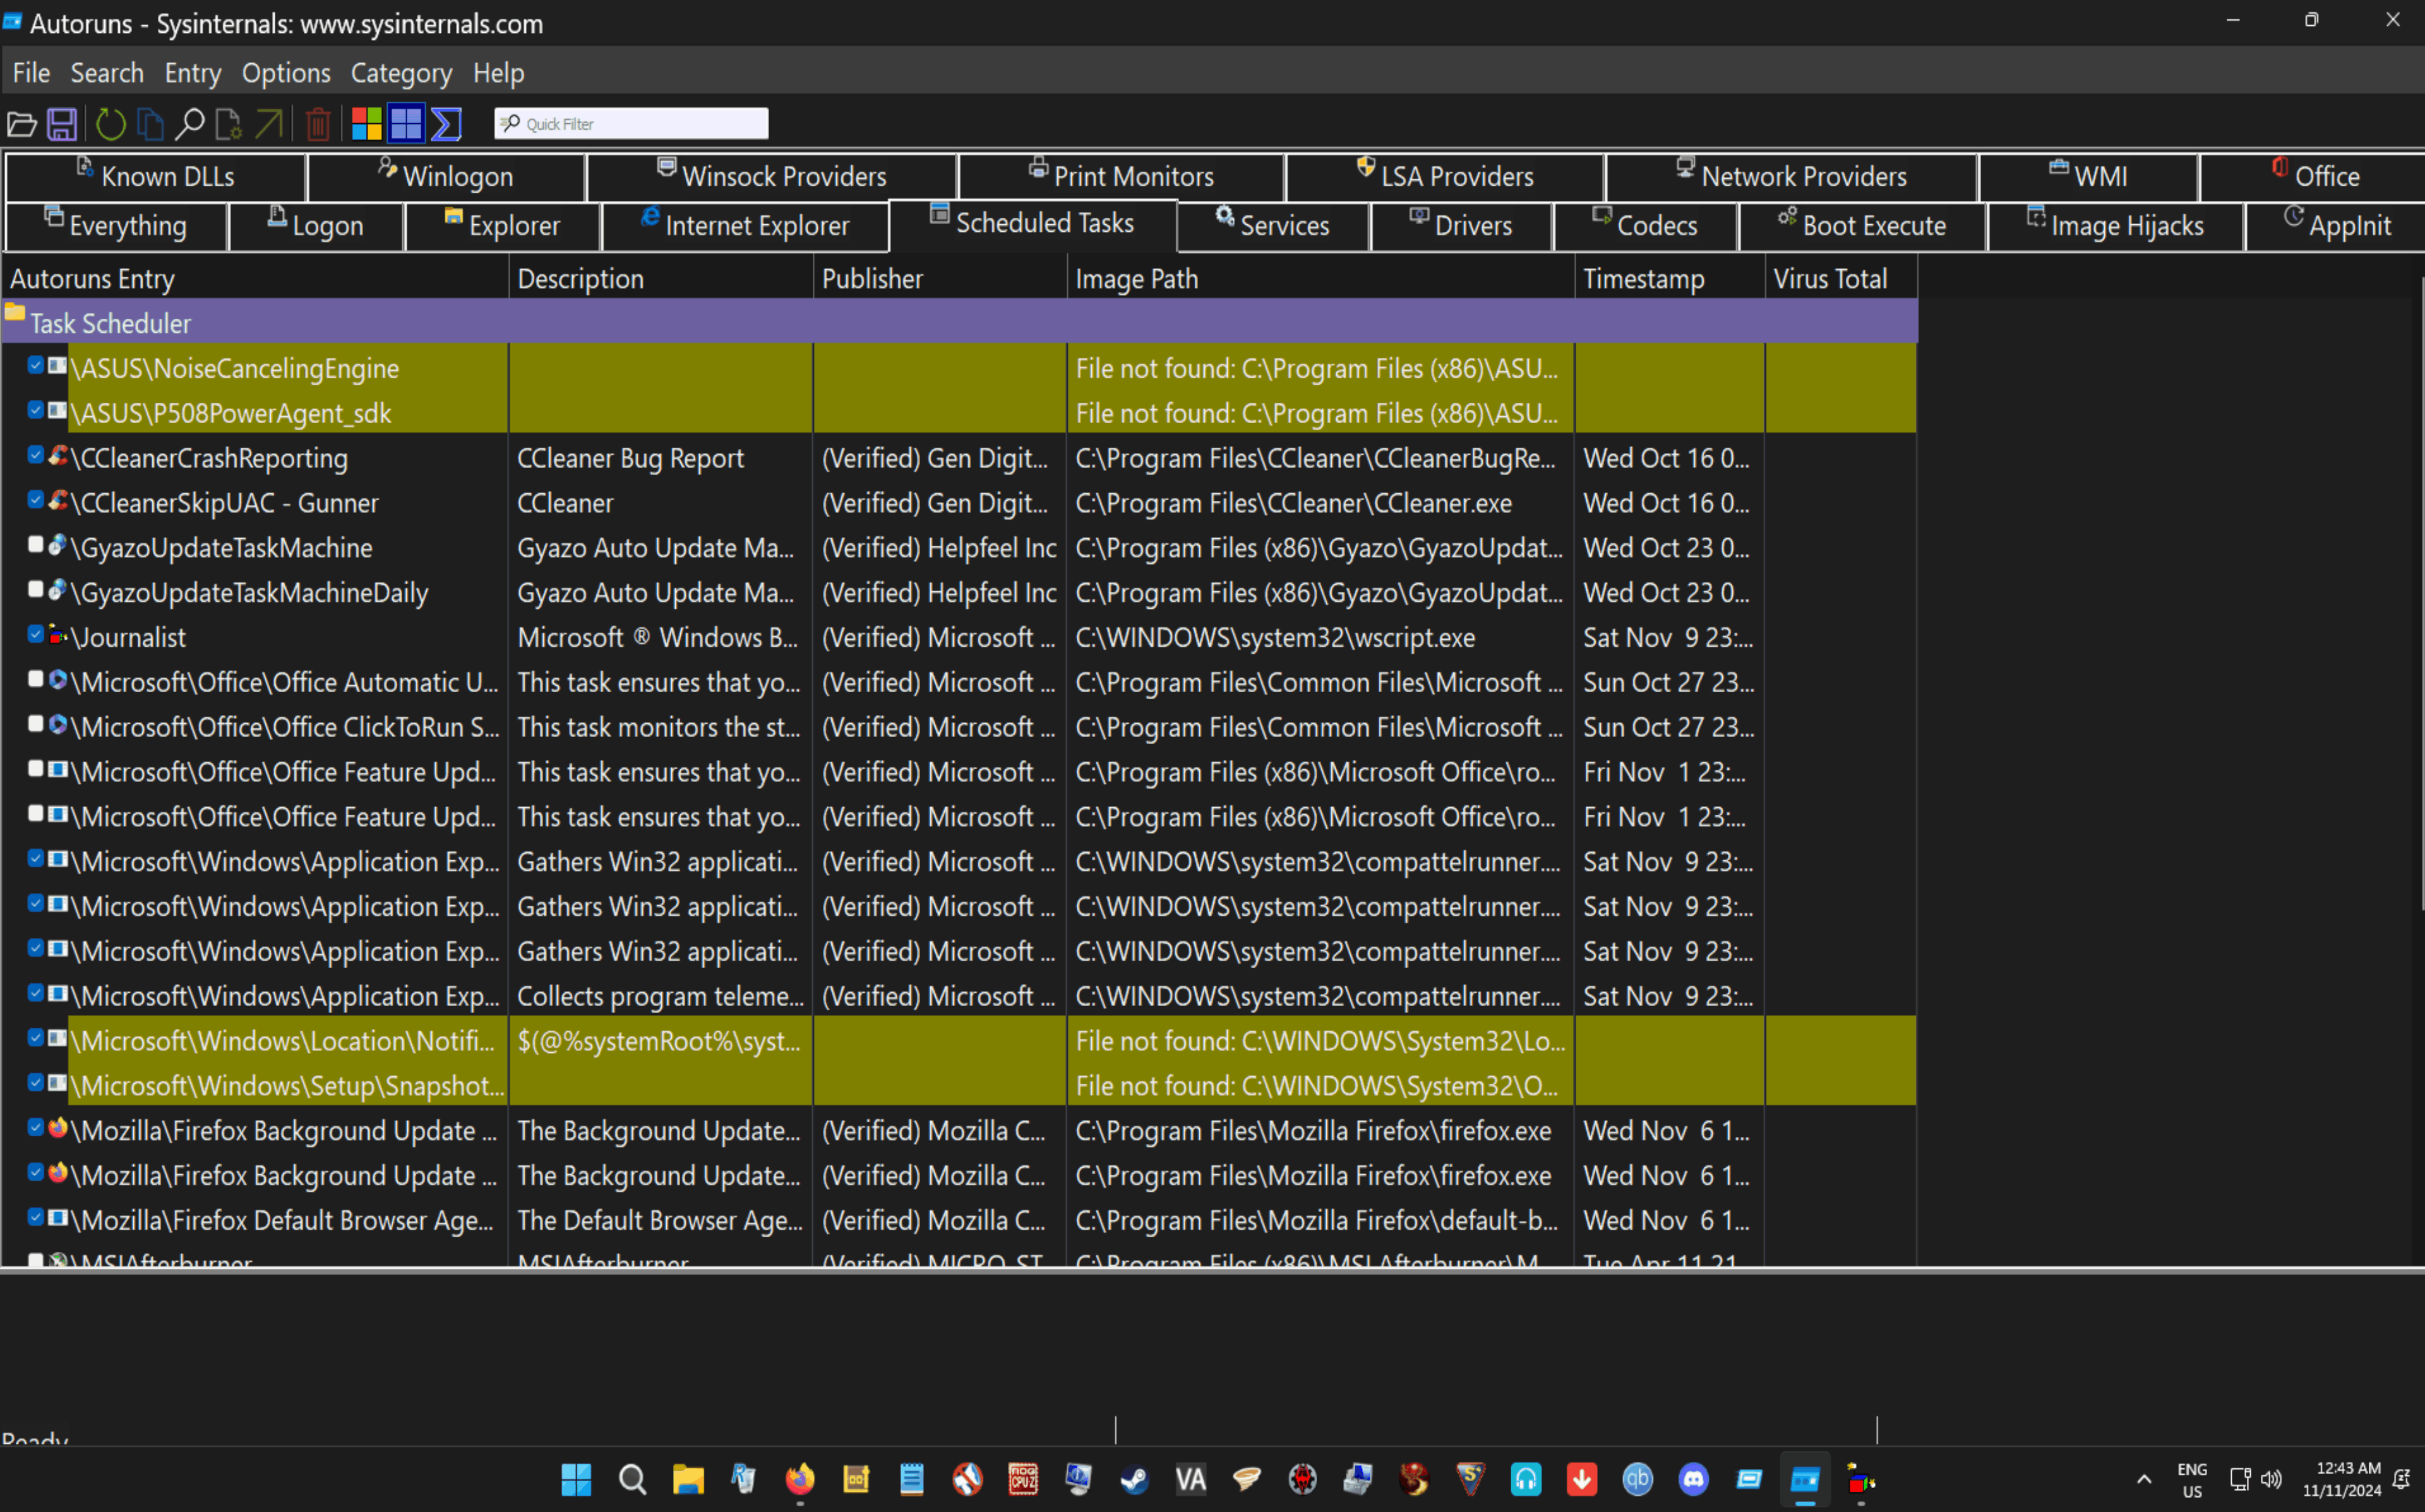Click the Save floppy disk icon

tap(62, 124)
